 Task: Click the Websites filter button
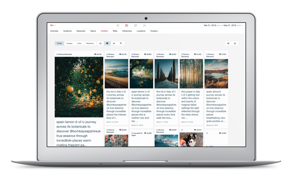pos(90,44)
